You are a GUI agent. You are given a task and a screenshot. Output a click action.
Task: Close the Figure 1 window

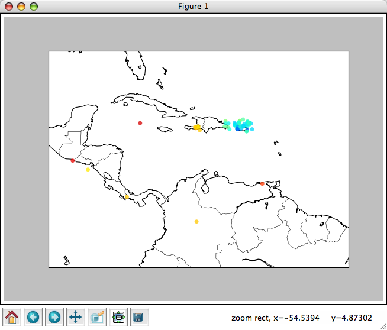(x=10, y=7)
